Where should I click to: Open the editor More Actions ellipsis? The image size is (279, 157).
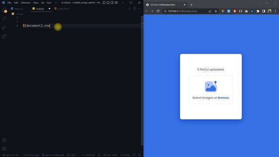139,9
